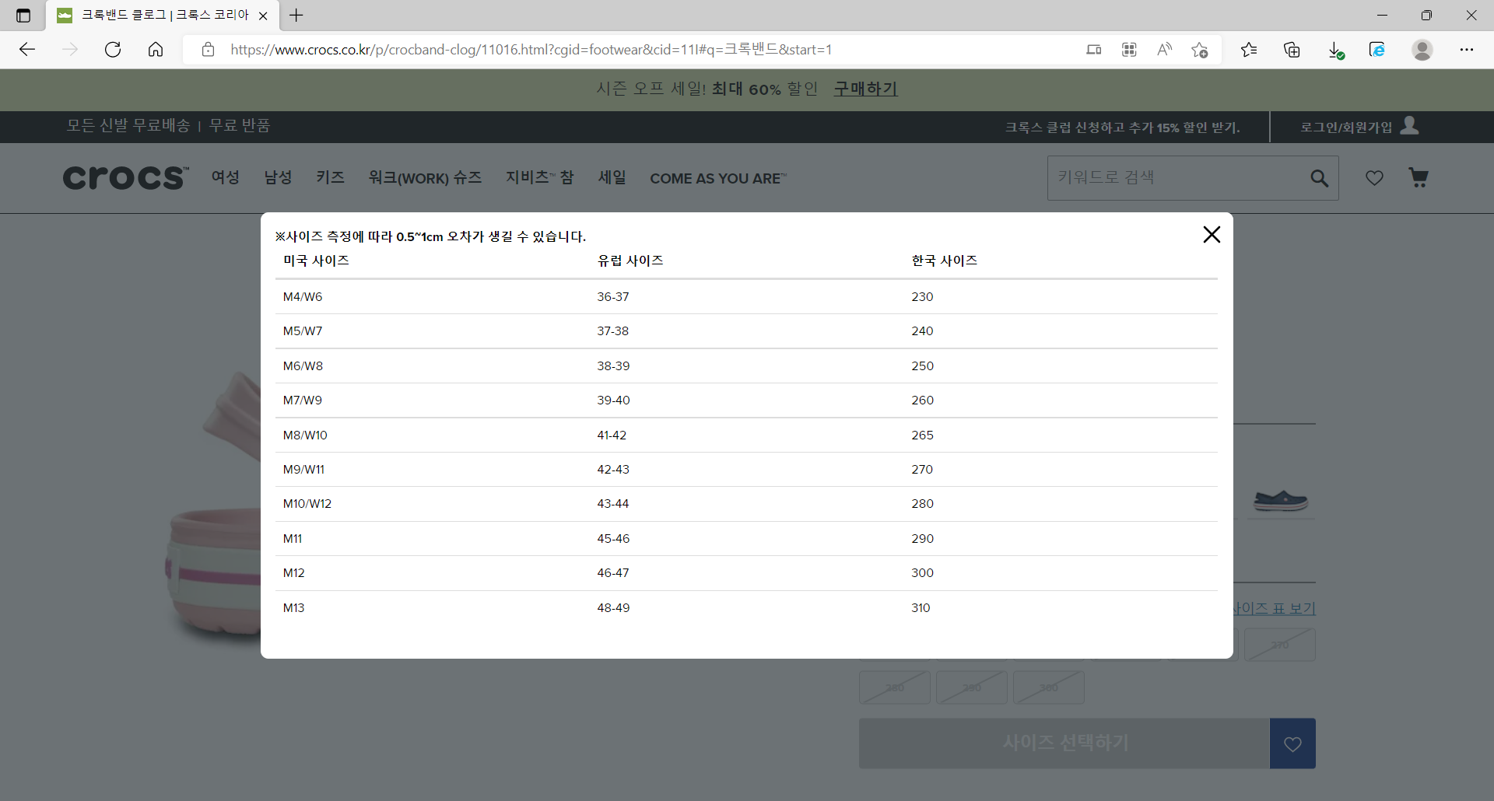Click the Crocs logo
The height and width of the screenshot is (801, 1494).
(125, 178)
